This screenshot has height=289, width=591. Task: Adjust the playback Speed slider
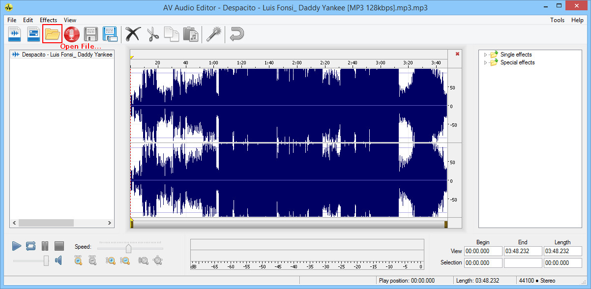[128, 248]
